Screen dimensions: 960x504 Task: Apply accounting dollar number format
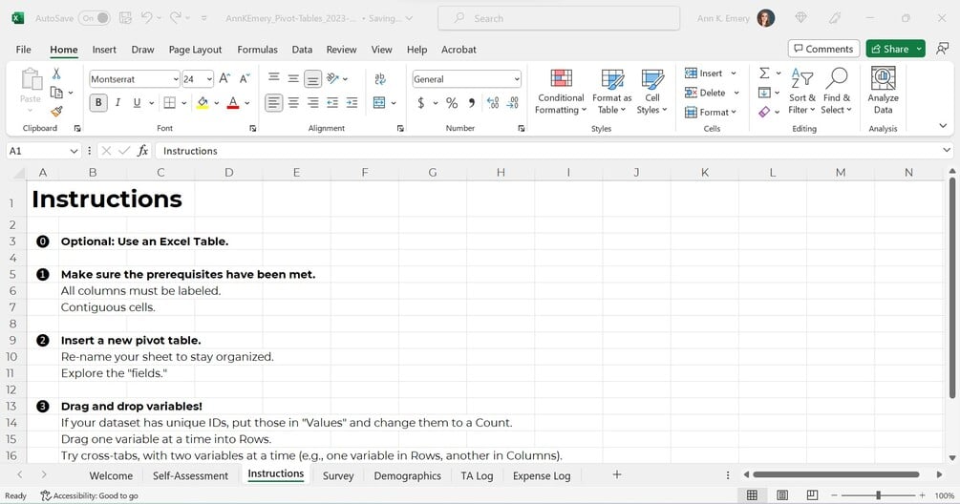(x=420, y=103)
